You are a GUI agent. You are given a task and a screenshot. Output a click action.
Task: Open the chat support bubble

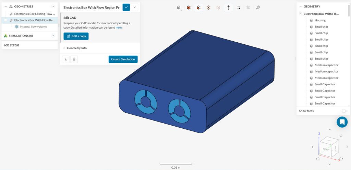point(342,122)
